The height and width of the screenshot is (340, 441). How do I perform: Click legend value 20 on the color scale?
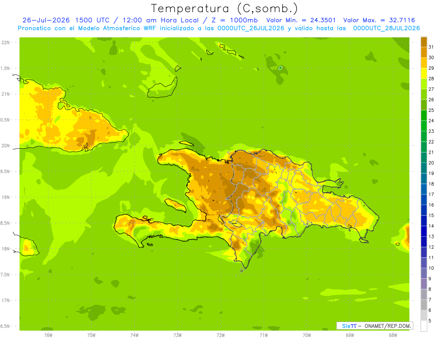coord(431,163)
